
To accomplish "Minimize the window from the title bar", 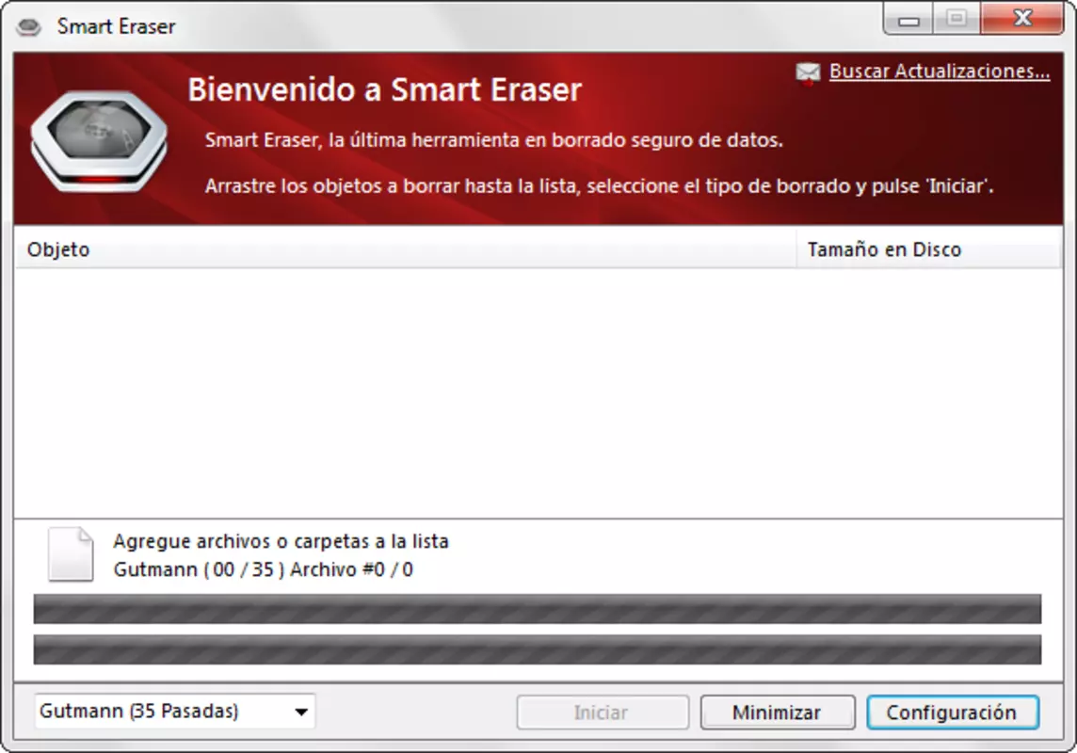I will [x=908, y=19].
